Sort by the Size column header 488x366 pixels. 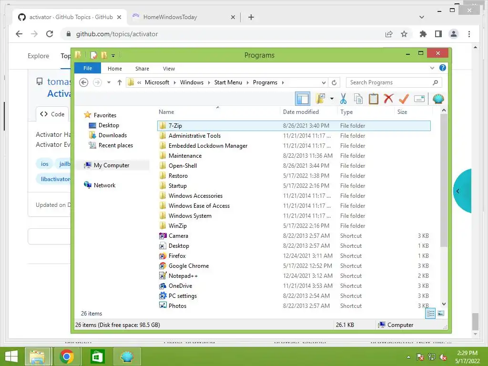[413, 112]
